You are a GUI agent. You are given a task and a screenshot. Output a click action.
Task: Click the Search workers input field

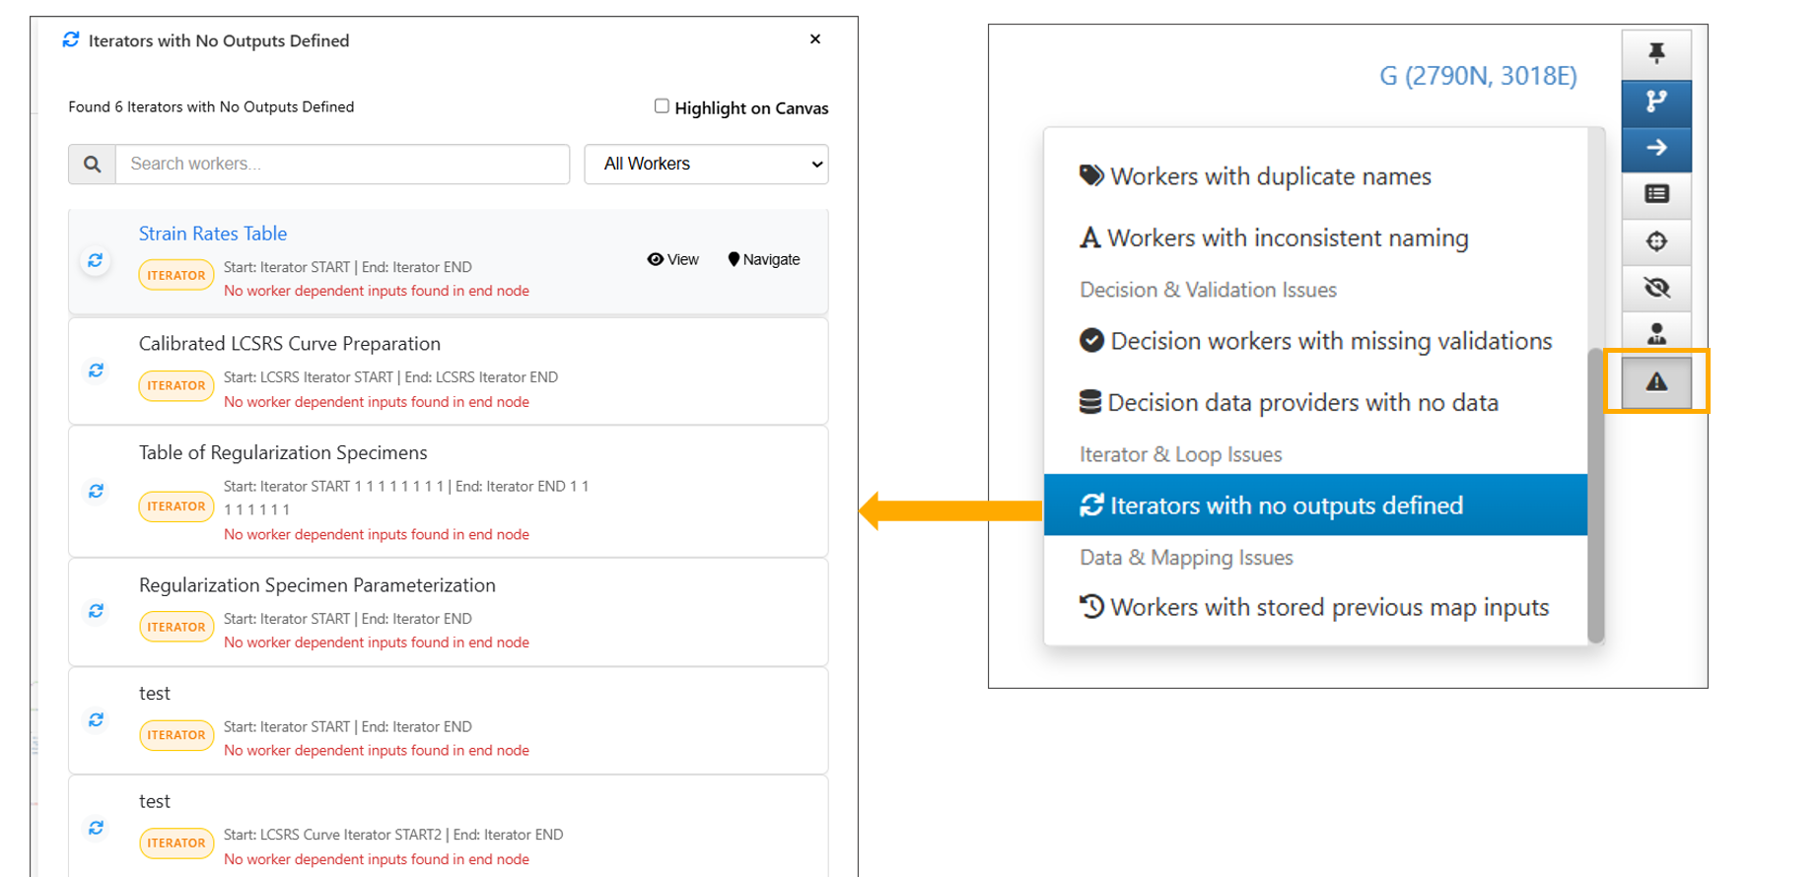[342, 165]
